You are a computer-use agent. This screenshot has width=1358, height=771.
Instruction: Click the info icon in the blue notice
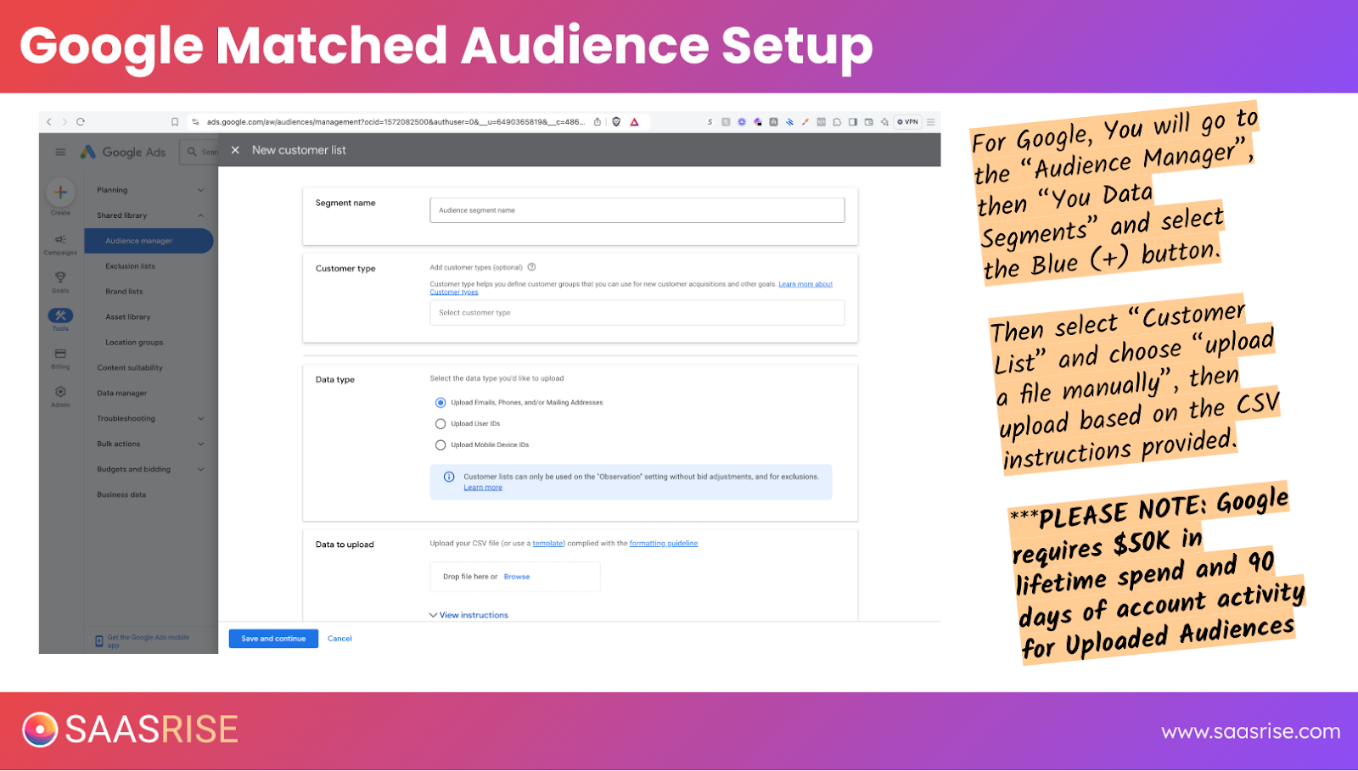click(x=449, y=477)
